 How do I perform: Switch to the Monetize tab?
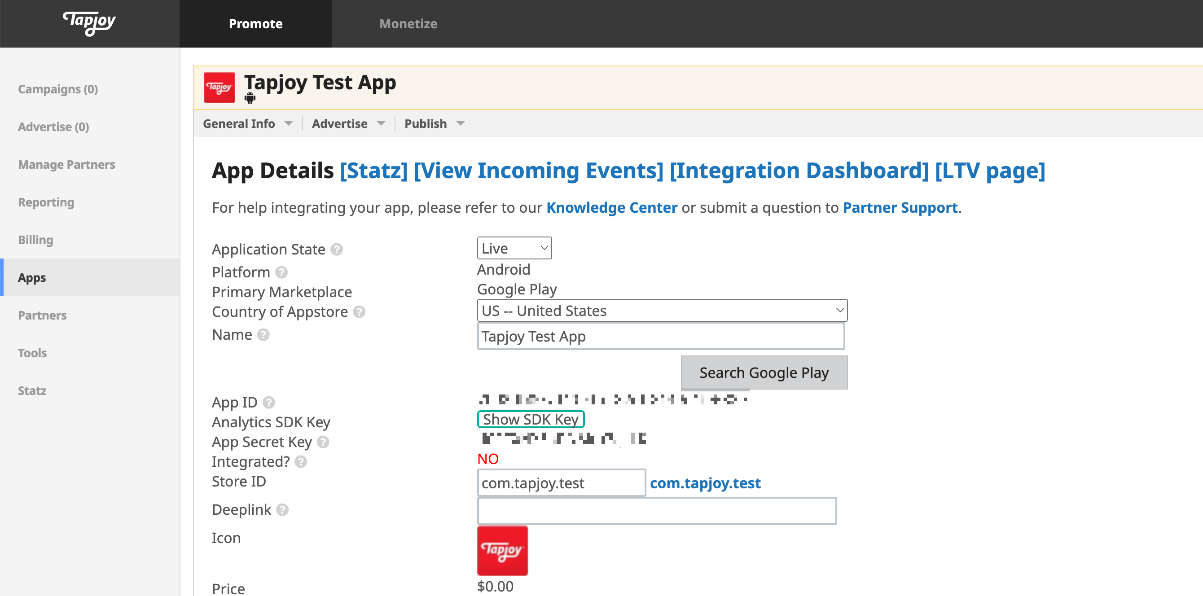(x=408, y=24)
